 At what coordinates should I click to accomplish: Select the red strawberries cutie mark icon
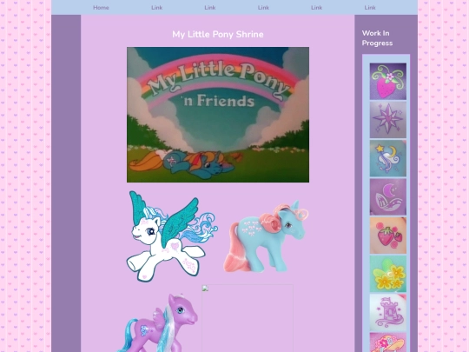pyautogui.click(x=388, y=236)
